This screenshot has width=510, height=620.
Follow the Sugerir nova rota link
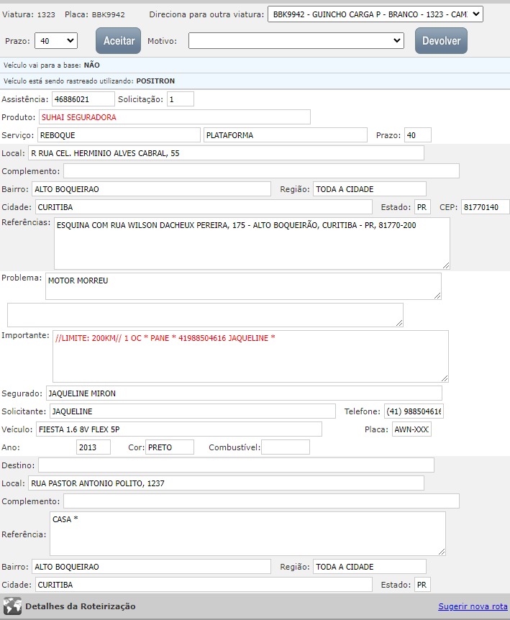472,606
